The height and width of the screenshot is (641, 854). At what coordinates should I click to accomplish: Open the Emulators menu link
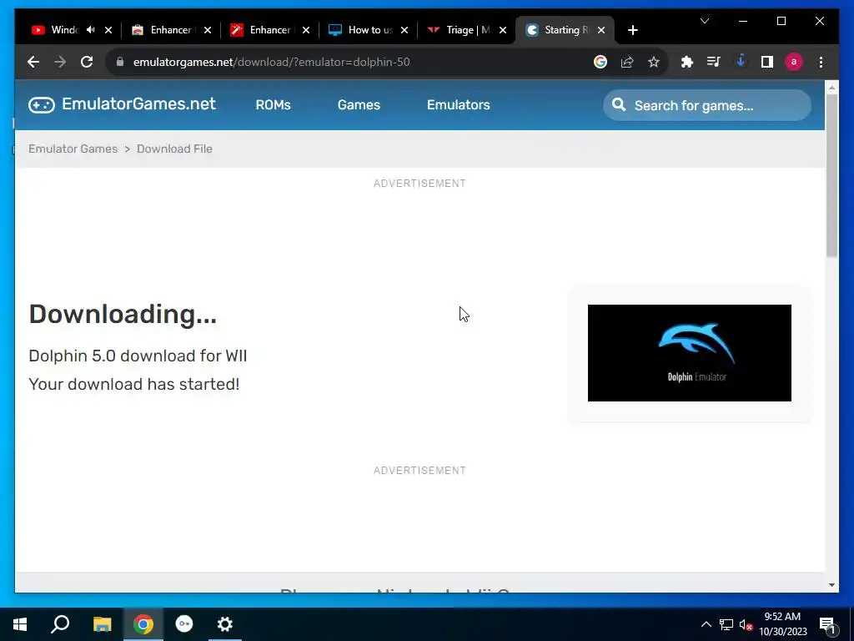coord(458,104)
